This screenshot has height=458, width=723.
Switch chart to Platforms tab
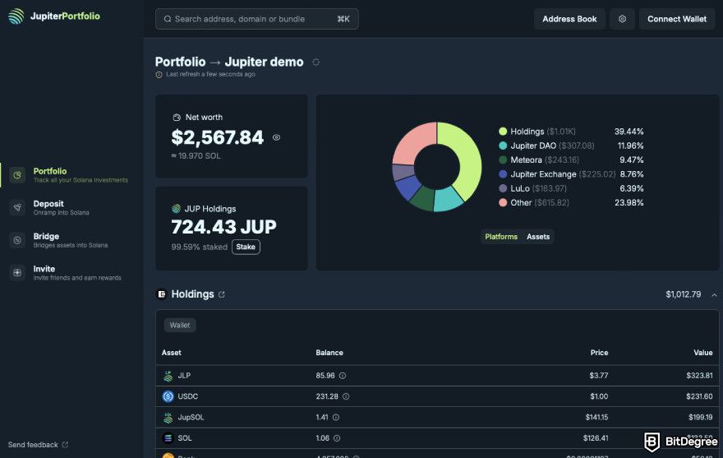point(501,237)
